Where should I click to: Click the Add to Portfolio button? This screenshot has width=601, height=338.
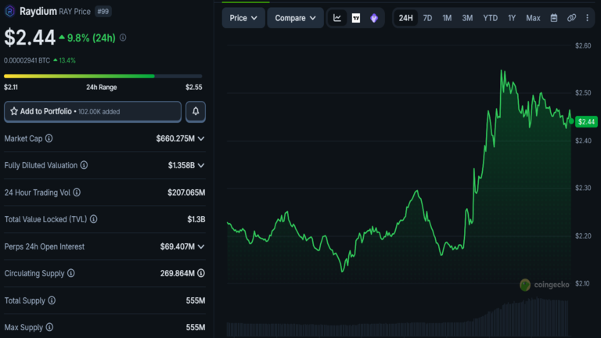pyautogui.click(x=93, y=112)
